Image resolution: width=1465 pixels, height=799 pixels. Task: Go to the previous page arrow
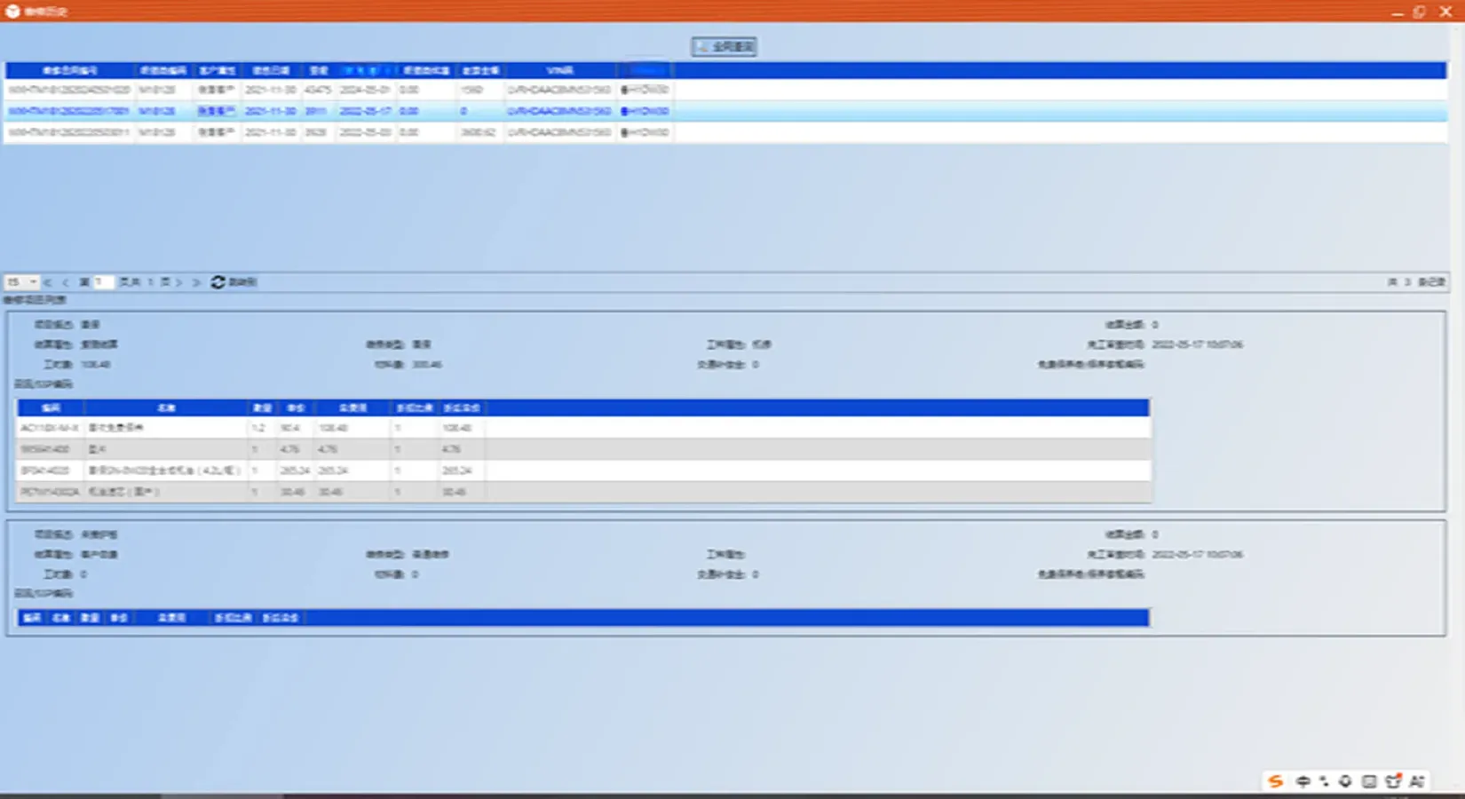click(x=65, y=282)
